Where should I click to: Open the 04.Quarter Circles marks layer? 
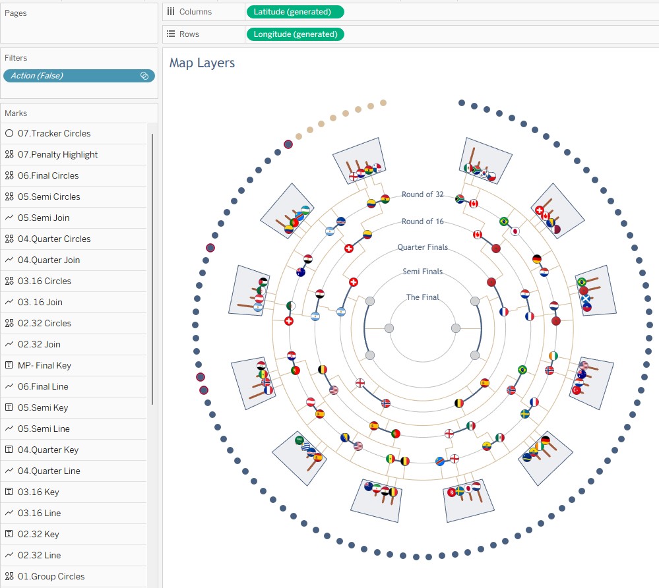tap(73, 239)
